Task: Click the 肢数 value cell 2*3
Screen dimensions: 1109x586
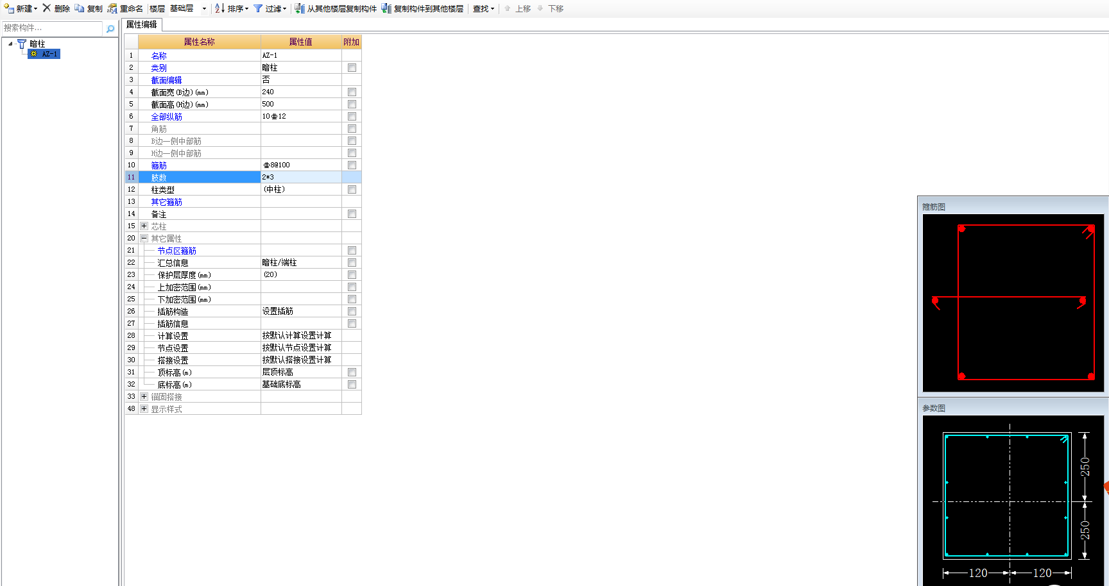Action: click(x=301, y=177)
